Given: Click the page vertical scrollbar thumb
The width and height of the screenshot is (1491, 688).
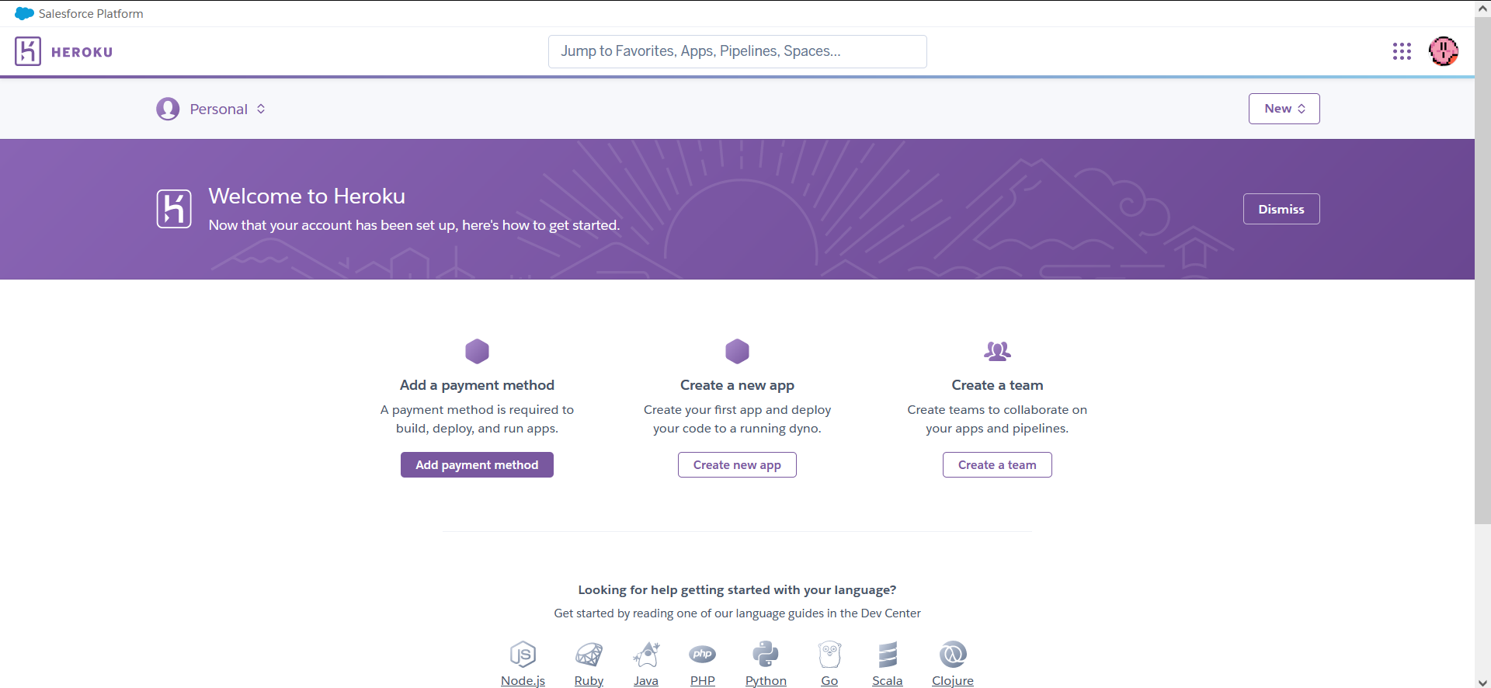Looking at the screenshot, I should (x=1482, y=269).
